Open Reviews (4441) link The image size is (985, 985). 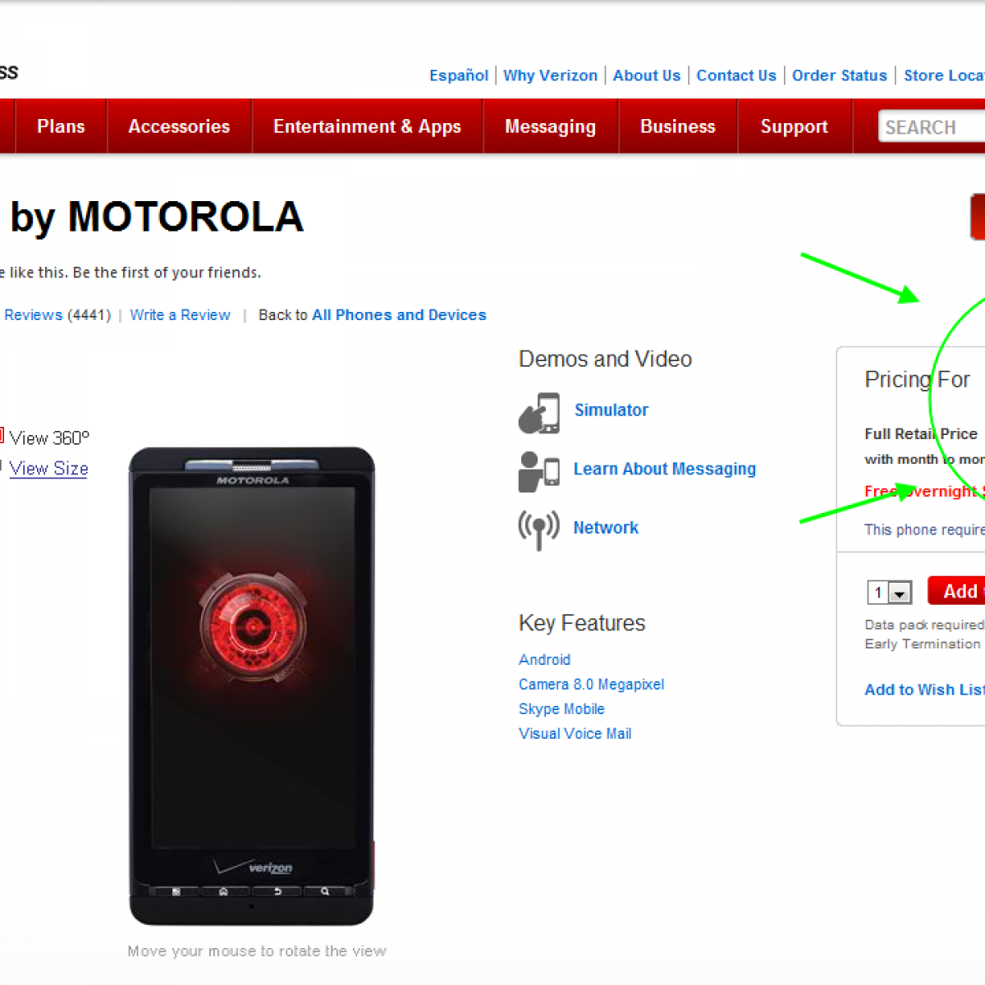(x=57, y=315)
